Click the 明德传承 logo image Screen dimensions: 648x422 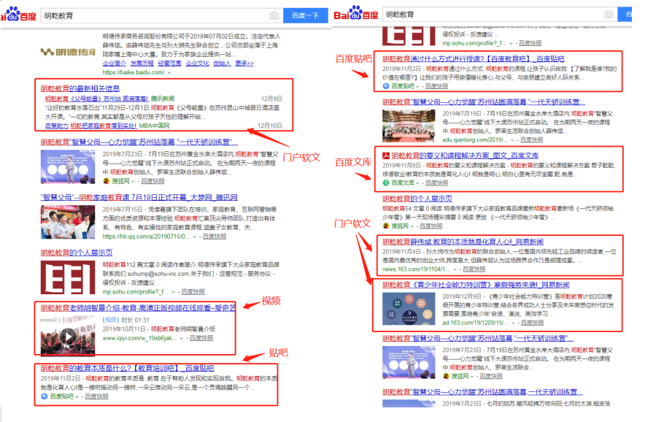pos(68,52)
